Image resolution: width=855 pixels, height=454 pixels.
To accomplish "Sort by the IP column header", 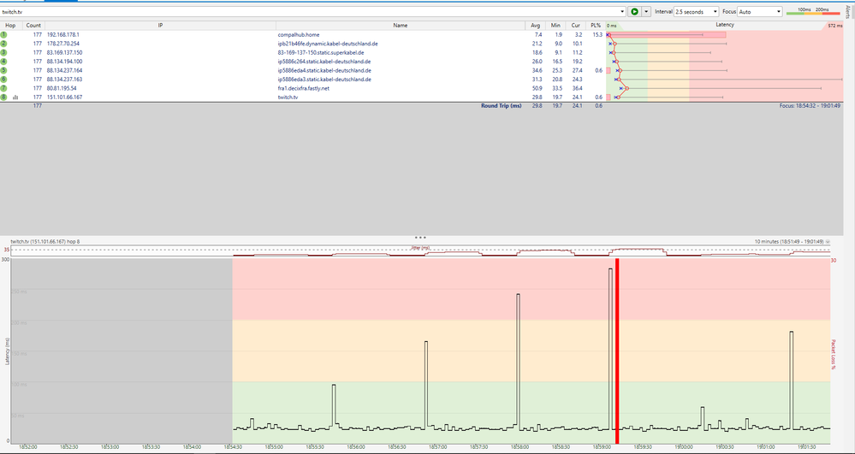I will pyautogui.click(x=160, y=25).
